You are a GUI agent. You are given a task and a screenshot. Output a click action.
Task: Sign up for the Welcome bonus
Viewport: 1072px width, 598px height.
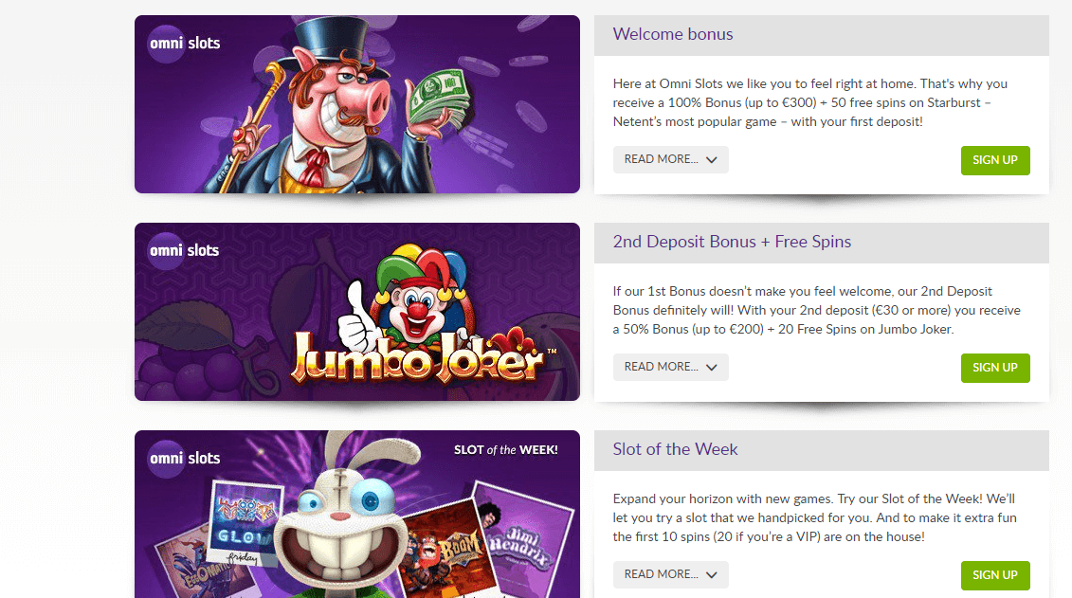coord(994,160)
